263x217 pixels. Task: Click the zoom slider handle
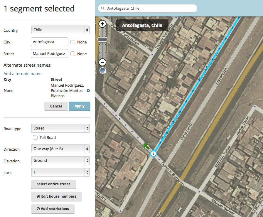click(x=102, y=39)
